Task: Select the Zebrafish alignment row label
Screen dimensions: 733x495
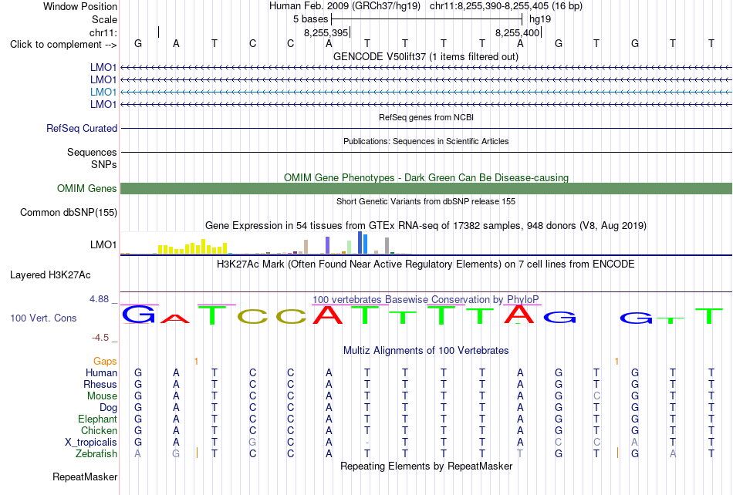Action: pos(96,453)
